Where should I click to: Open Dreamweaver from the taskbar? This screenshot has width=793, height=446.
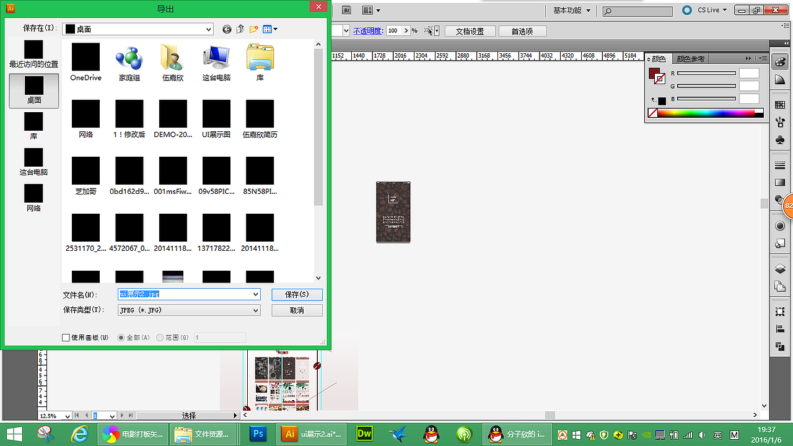tap(364, 434)
